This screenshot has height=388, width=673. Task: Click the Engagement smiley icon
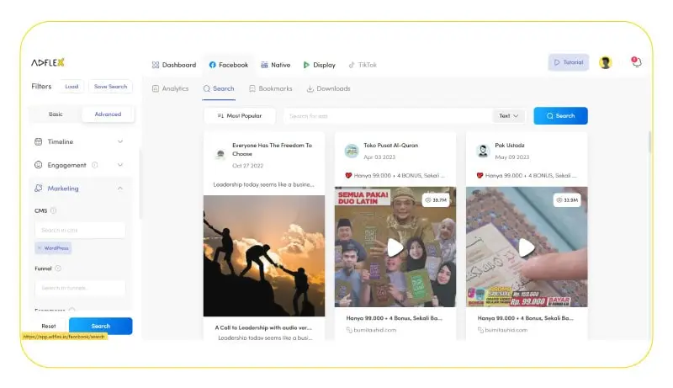pyautogui.click(x=38, y=165)
